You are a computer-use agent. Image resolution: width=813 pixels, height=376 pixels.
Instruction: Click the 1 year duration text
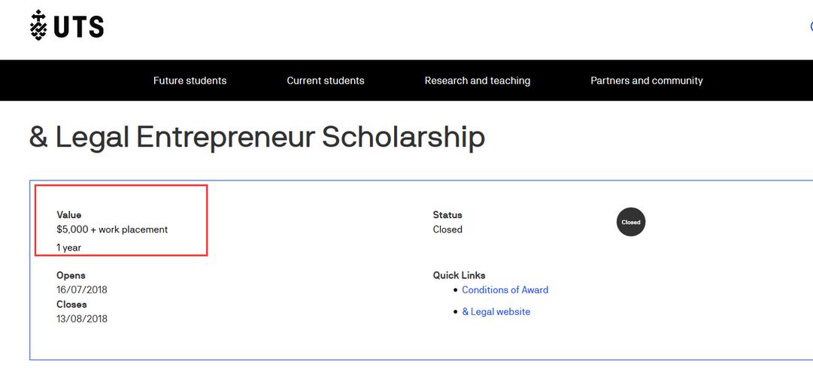(x=69, y=247)
